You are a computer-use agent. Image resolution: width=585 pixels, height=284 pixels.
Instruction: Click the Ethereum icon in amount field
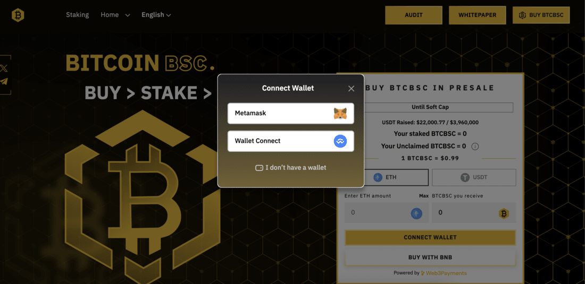(416, 213)
